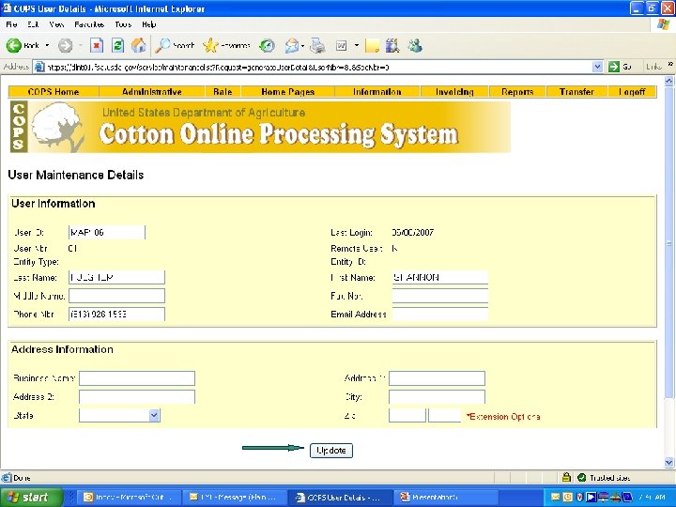Open the Administrative navigation tab
The height and width of the screenshot is (507, 676).
coord(152,92)
